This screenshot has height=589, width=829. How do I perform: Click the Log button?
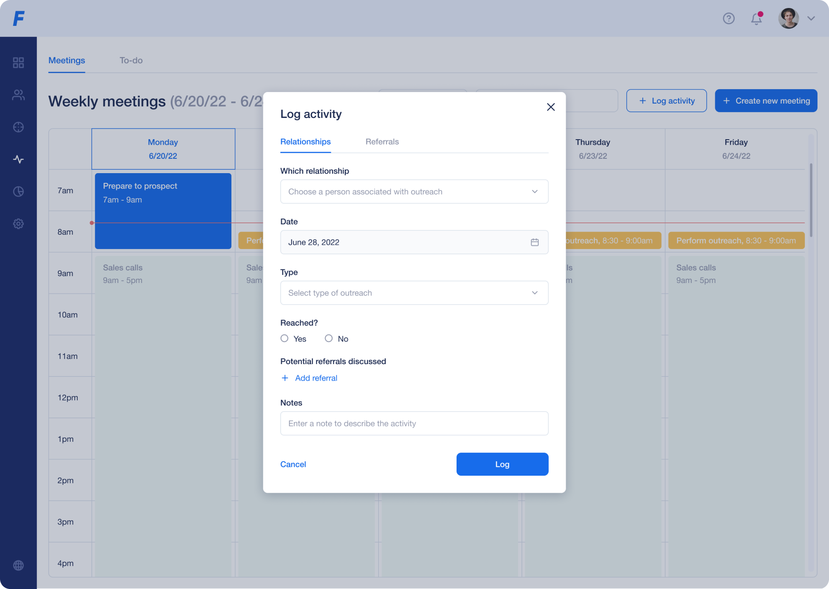502,464
